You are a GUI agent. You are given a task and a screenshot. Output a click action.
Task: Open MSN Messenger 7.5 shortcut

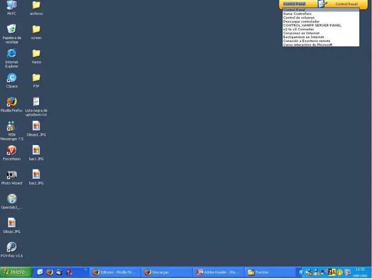pyautogui.click(x=12, y=131)
